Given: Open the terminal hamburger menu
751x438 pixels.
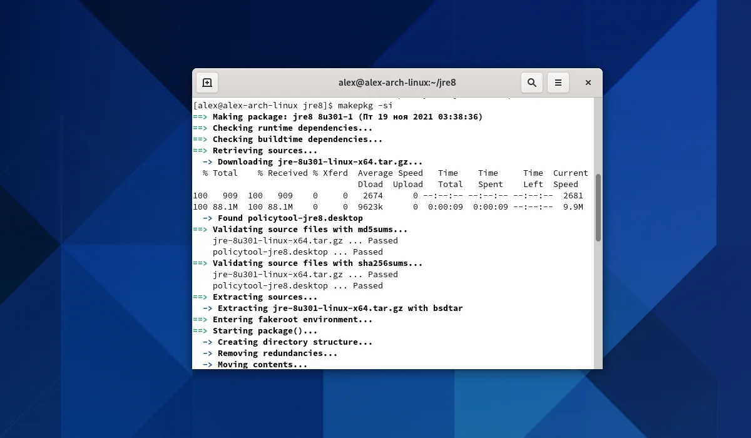Looking at the screenshot, I should pos(558,83).
